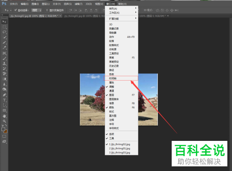Expand the 工作区(K) submenu
This screenshot has width=232, height=171.
pos(122,13)
